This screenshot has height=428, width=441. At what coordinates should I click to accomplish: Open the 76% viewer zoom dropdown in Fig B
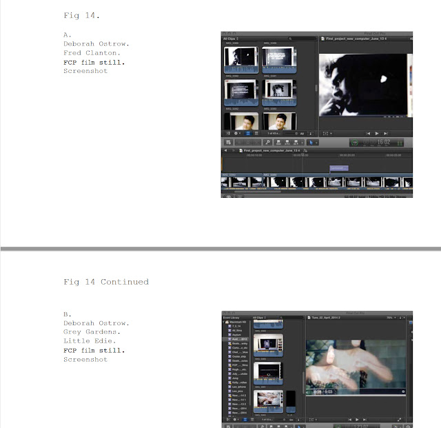point(391,318)
